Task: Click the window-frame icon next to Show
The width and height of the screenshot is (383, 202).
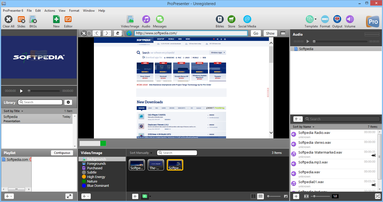Action: (x=283, y=33)
